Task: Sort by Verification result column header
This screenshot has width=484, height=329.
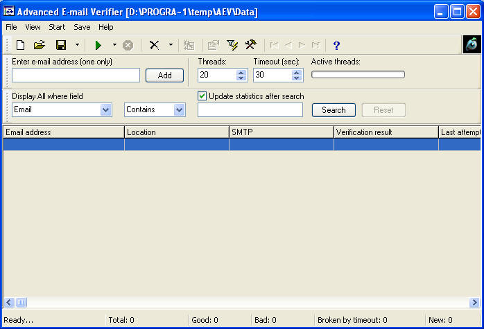Action: [x=386, y=132]
